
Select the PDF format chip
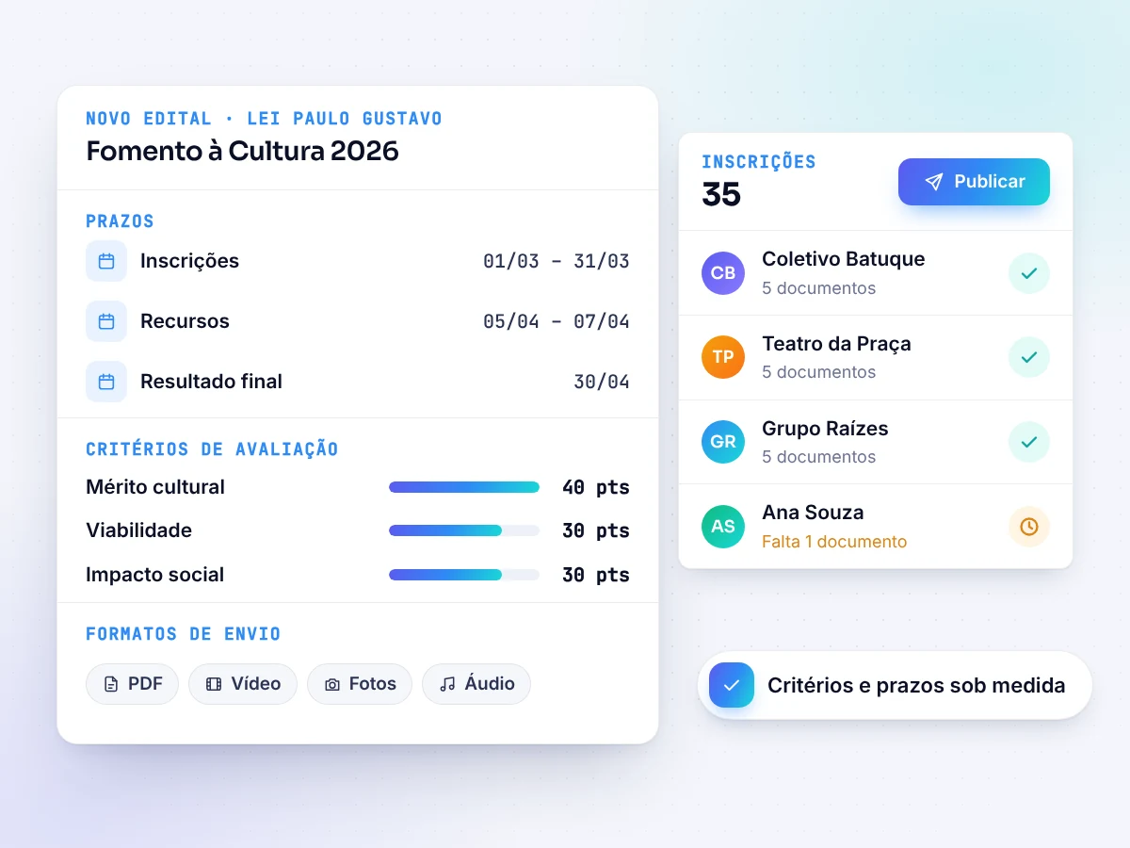(x=132, y=684)
